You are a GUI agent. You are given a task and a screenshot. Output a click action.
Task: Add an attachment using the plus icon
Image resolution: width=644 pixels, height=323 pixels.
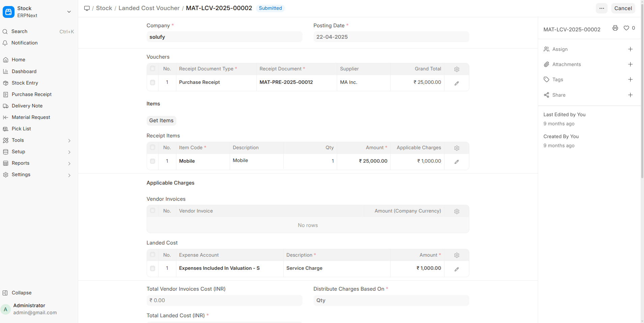click(x=630, y=64)
